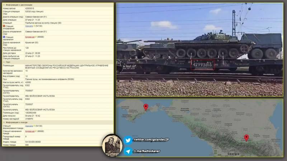Click the Twitter bird icon
287x161 pixels.
pos(128,140)
